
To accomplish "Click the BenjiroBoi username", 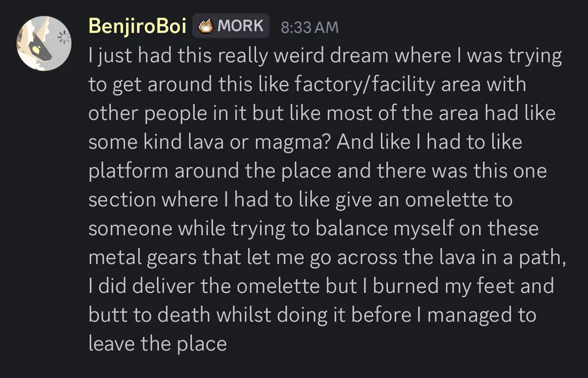I will 137,26.
